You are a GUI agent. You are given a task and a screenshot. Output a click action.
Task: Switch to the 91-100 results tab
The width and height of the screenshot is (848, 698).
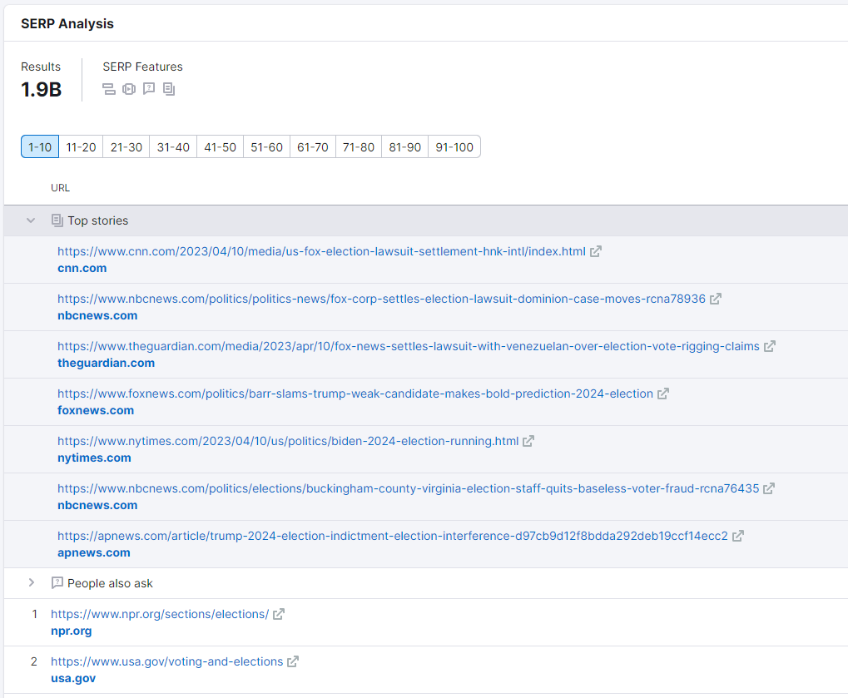454,147
